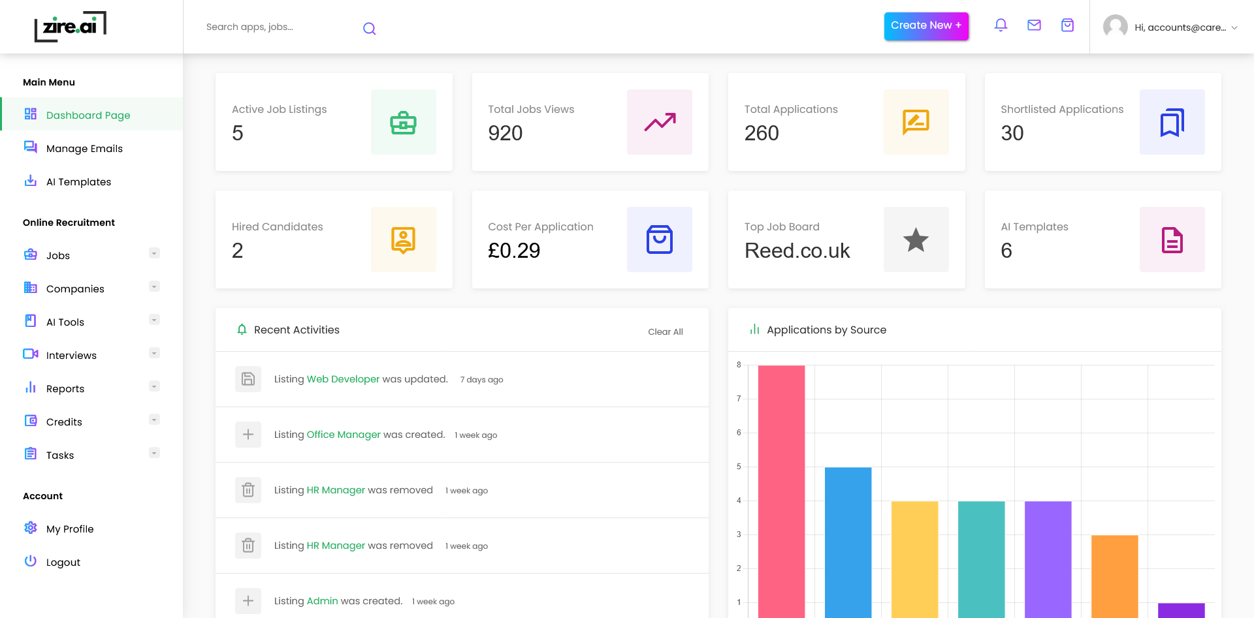Click the shopping bag icon in header

pyautogui.click(x=1067, y=25)
